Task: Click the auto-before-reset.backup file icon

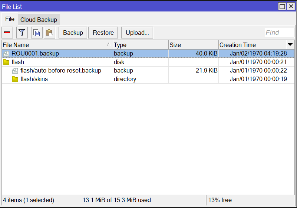Action: (x=15, y=71)
